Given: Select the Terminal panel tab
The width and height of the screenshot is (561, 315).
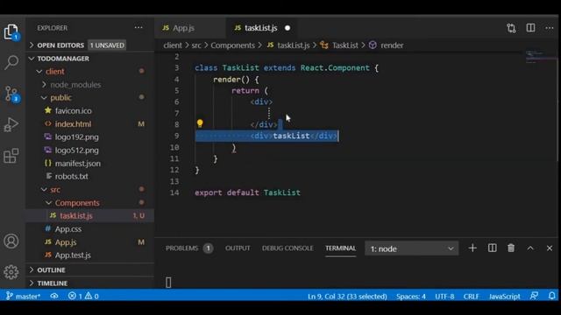Looking at the screenshot, I should click(341, 248).
